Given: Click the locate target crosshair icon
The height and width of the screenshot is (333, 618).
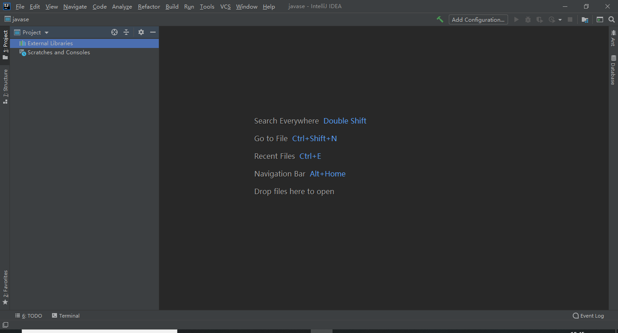Looking at the screenshot, I should click(114, 32).
